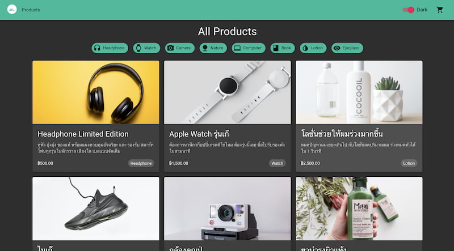Screen dimensions: 454x251
Task: View the black sneaker product image
Action: pyautogui.click(x=96, y=209)
